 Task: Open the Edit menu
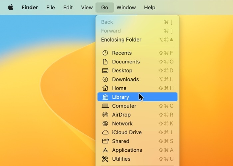pos(68,7)
